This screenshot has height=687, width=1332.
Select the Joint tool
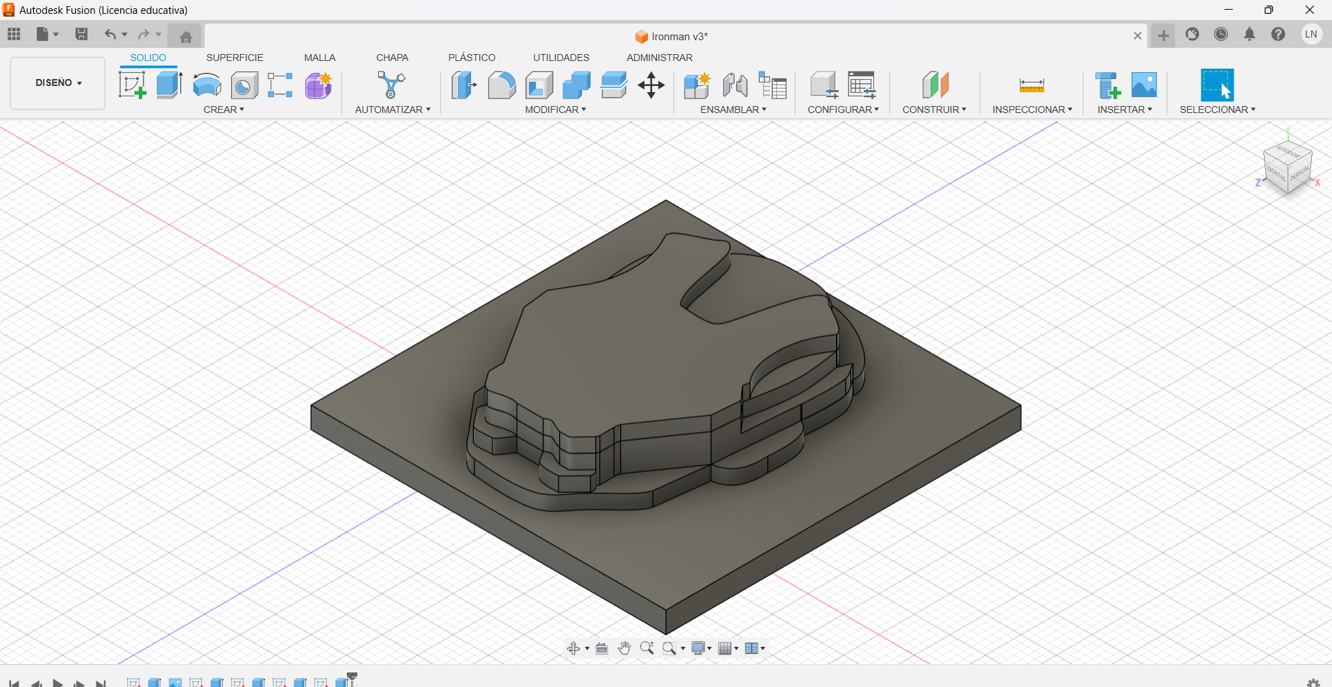click(735, 85)
